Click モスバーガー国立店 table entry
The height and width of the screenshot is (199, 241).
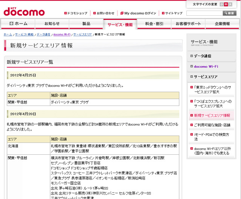[x=66, y=183]
